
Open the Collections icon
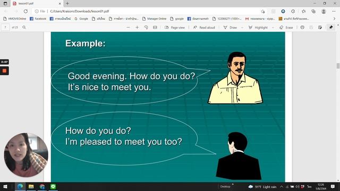point(313,11)
